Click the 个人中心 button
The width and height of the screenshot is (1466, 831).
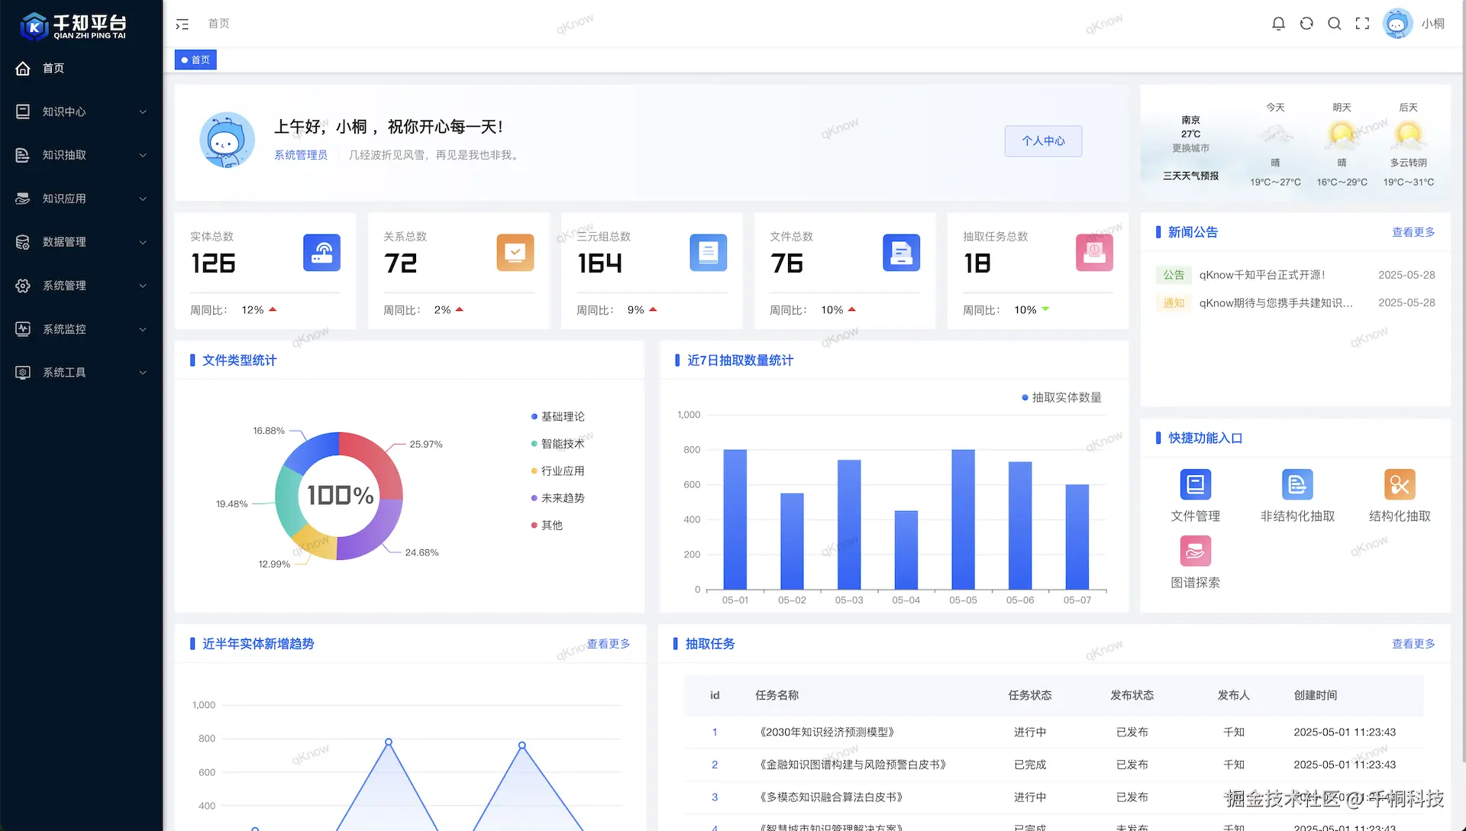click(x=1043, y=141)
